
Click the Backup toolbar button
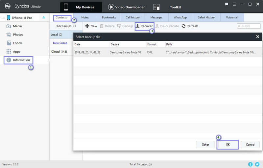click(x=125, y=26)
